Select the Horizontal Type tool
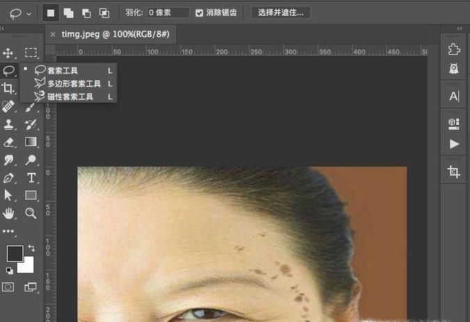The height and width of the screenshot is (322, 470). click(31, 178)
